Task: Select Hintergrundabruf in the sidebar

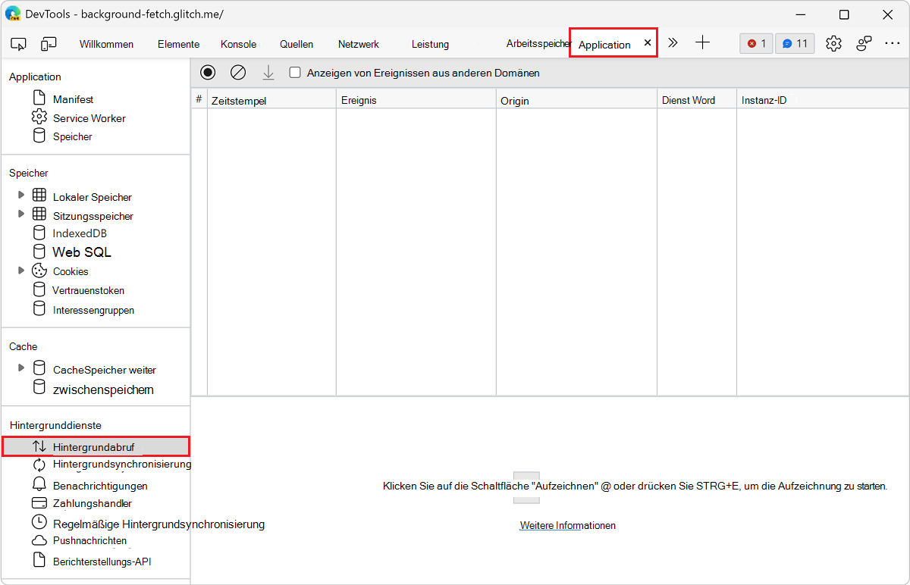Action: 96,446
